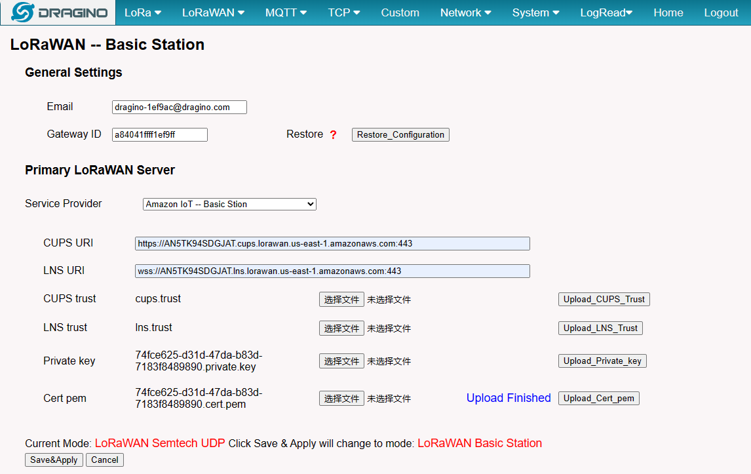
Task: Click the cert.pem filename text
Action: point(199,398)
